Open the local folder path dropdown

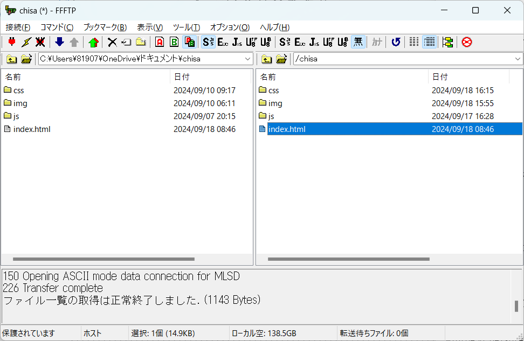point(247,59)
